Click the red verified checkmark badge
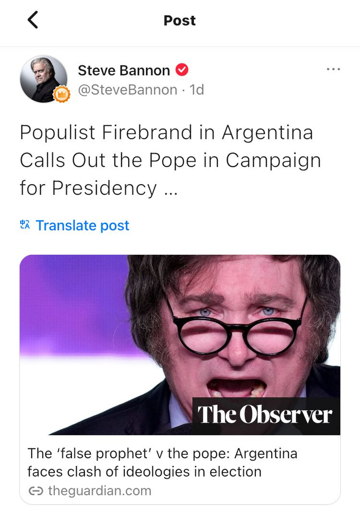 click(182, 70)
